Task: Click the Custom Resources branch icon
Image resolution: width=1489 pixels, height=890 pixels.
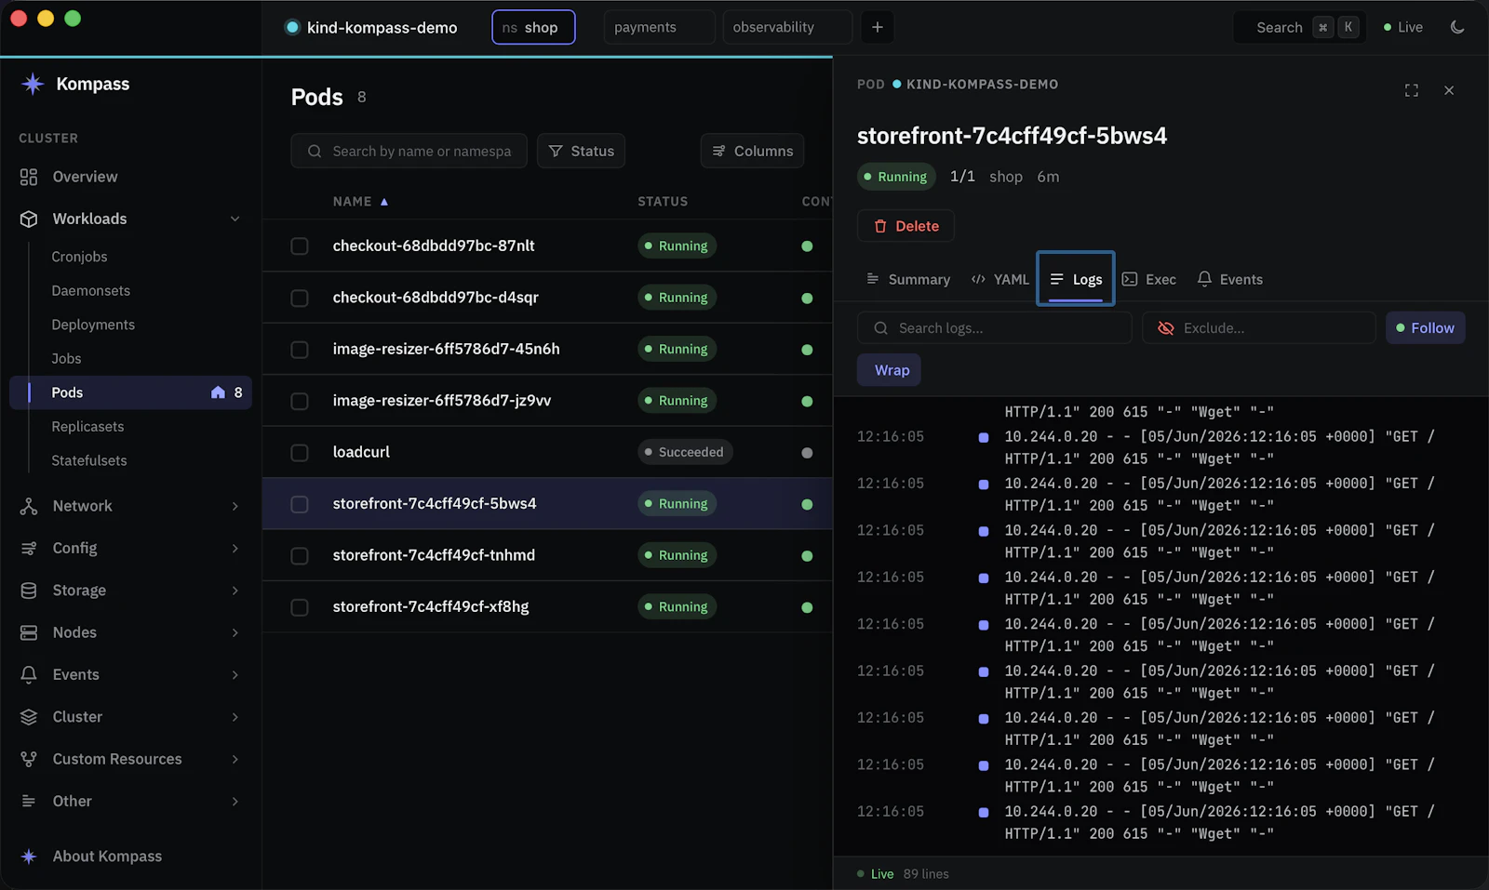Action: point(29,759)
